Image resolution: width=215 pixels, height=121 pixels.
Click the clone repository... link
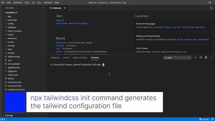[x=81, y=24]
